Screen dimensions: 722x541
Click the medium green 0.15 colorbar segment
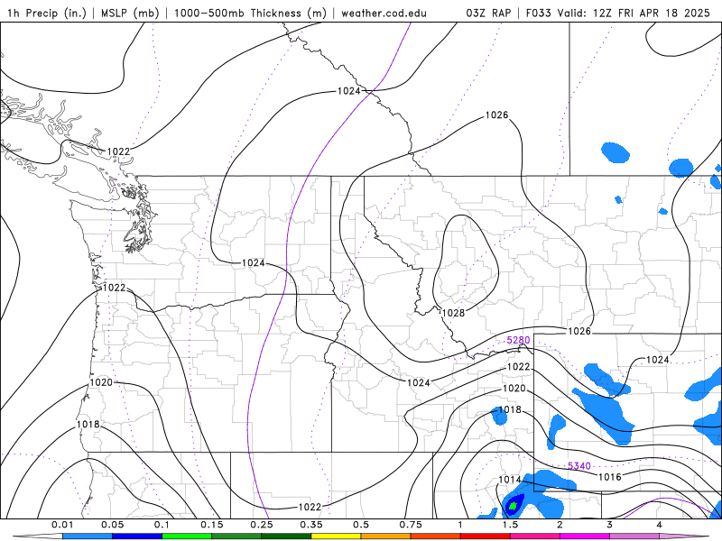pyautogui.click(x=236, y=536)
